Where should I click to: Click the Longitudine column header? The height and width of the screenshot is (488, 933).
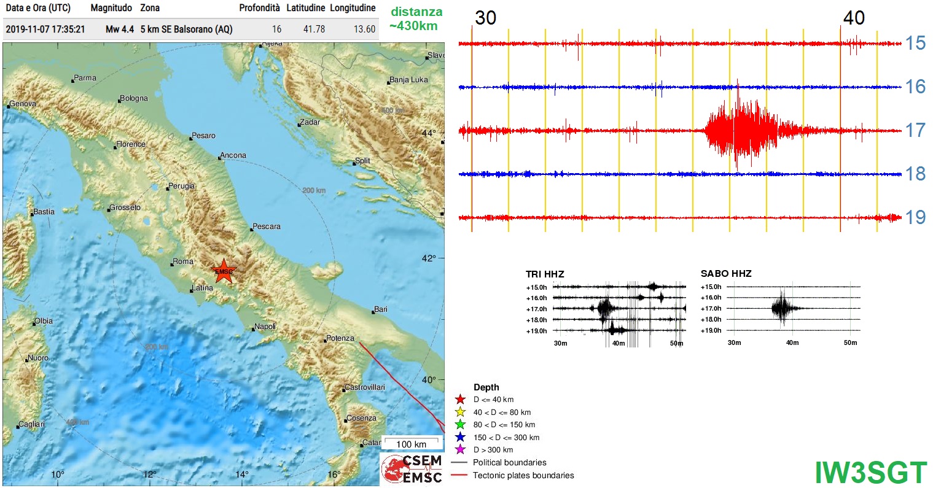[353, 8]
